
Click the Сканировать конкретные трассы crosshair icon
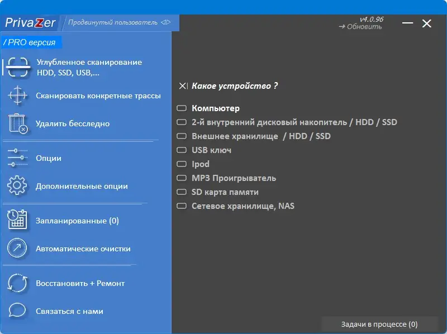[17, 95]
